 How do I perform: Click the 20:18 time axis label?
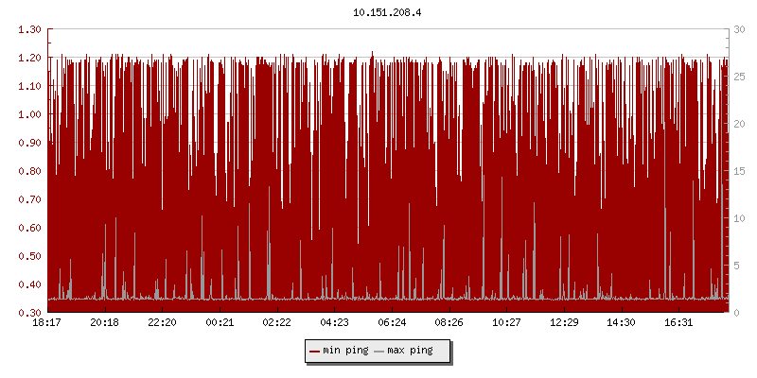[104, 323]
